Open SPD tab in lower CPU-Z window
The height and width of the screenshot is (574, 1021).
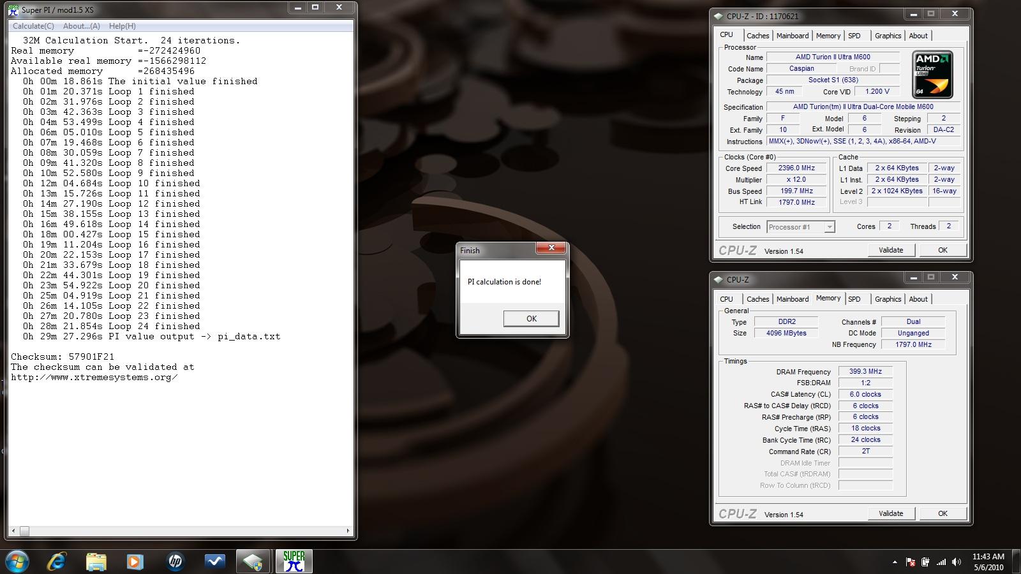pyautogui.click(x=854, y=299)
